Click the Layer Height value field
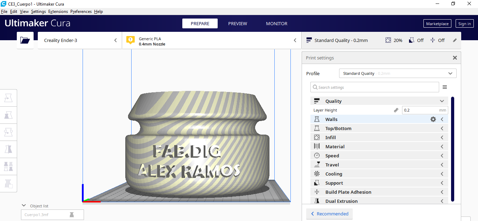 click(425, 110)
